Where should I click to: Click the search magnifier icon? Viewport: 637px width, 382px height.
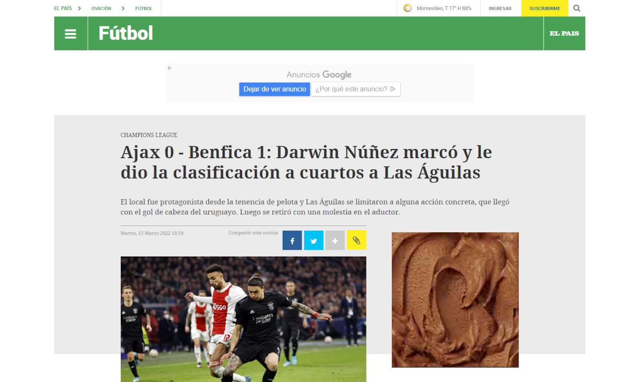pos(576,8)
